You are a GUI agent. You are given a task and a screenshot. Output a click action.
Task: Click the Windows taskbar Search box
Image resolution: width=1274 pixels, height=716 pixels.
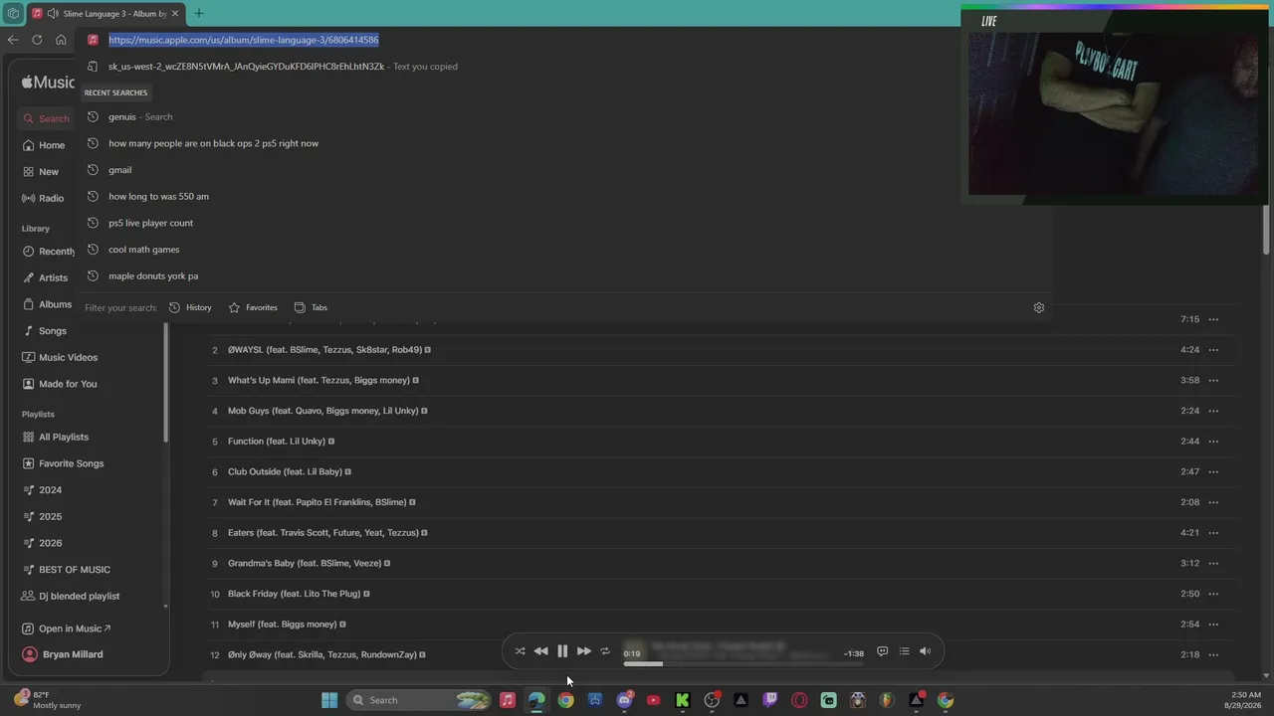coord(420,700)
